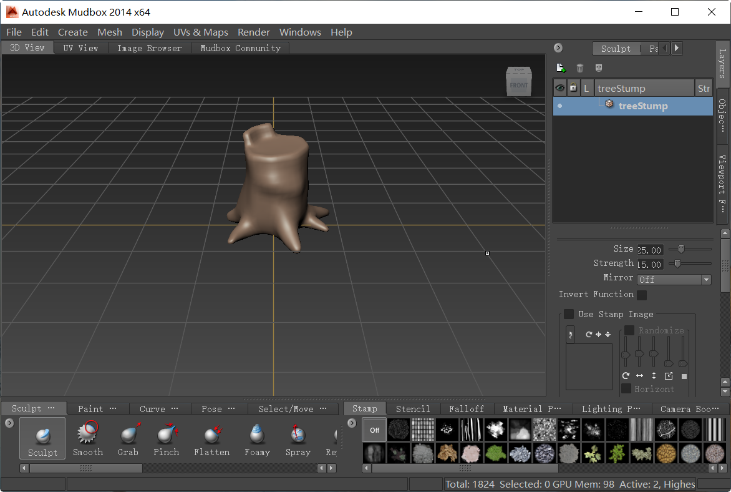731x492 pixels.
Task: Adjust the Strength slider handle
Action: pos(677,263)
